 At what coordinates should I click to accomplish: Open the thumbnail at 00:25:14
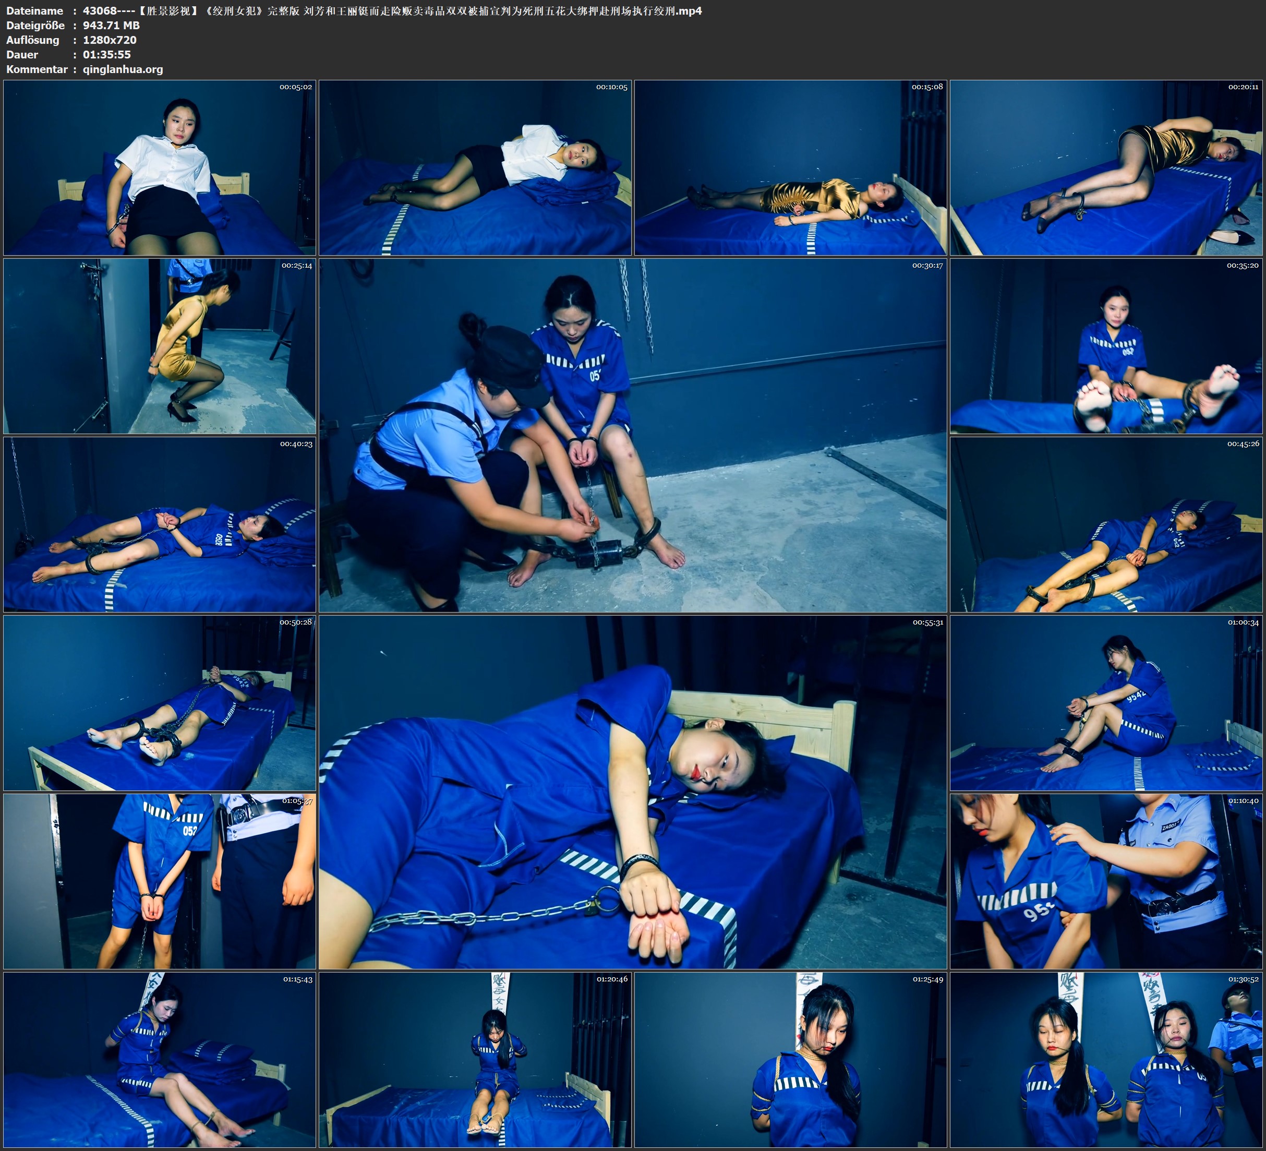click(x=160, y=346)
